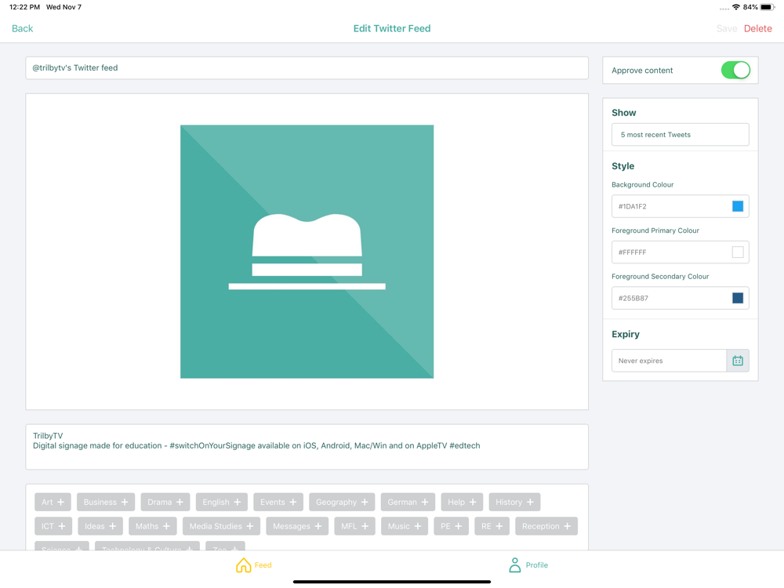Click the plus icon on Events tag
This screenshot has width=784, height=588.
point(292,502)
